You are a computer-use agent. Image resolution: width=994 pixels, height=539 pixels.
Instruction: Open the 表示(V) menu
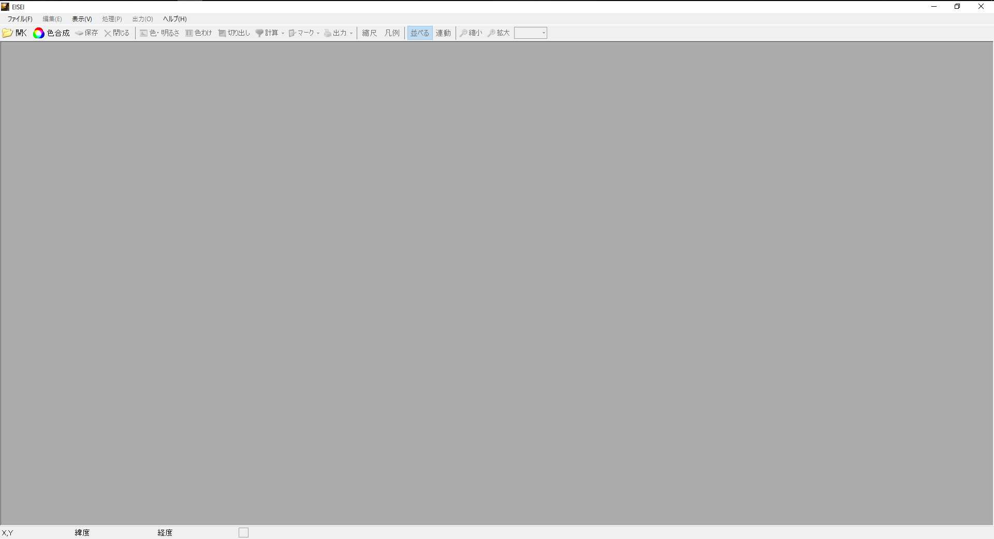[82, 19]
